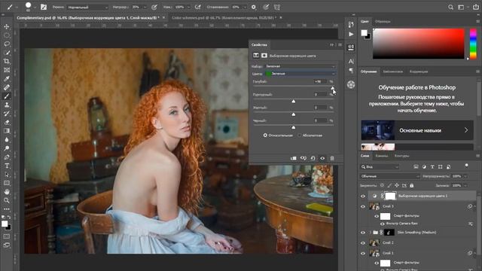Open the Colors (Цвета) dropdown showing Green

click(x=300, y=74)
